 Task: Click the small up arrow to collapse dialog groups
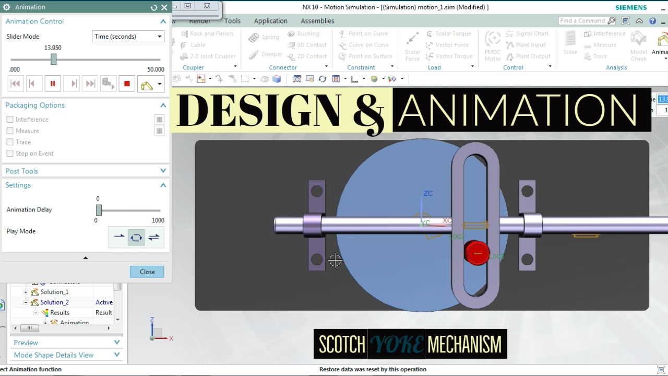click(86, 257)
